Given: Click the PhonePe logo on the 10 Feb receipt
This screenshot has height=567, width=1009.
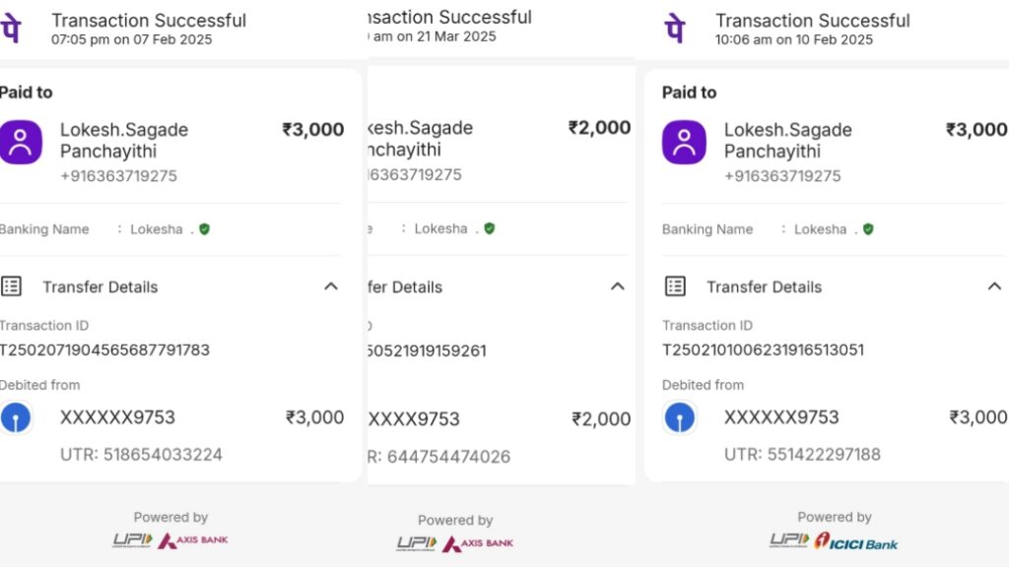Looking at the screenshot, I should pos(676,30).
